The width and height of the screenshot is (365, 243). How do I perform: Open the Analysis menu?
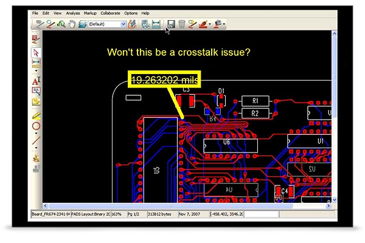pyautogui.click(x=72, y=13)
